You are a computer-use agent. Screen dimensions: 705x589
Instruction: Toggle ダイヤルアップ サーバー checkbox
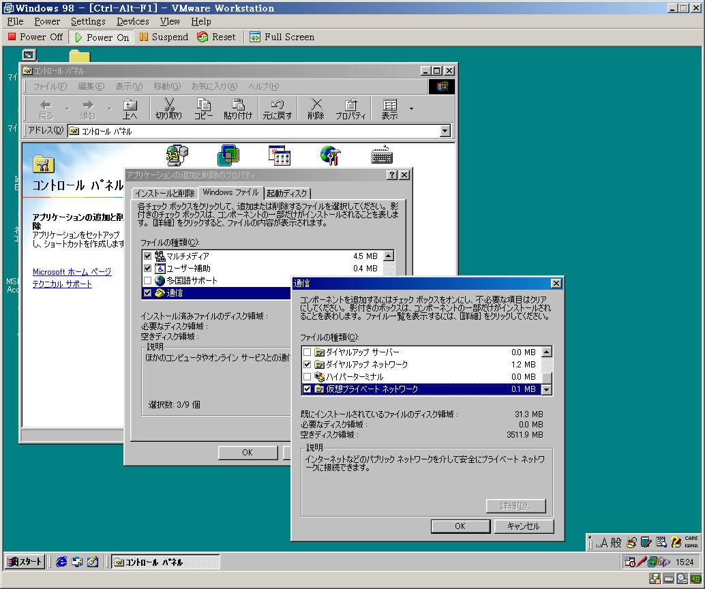coord(307,352)
